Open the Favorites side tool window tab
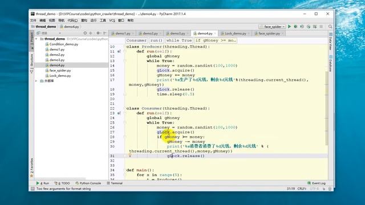The width and height of the screenshot is (365, 205). tap(32, 168)
